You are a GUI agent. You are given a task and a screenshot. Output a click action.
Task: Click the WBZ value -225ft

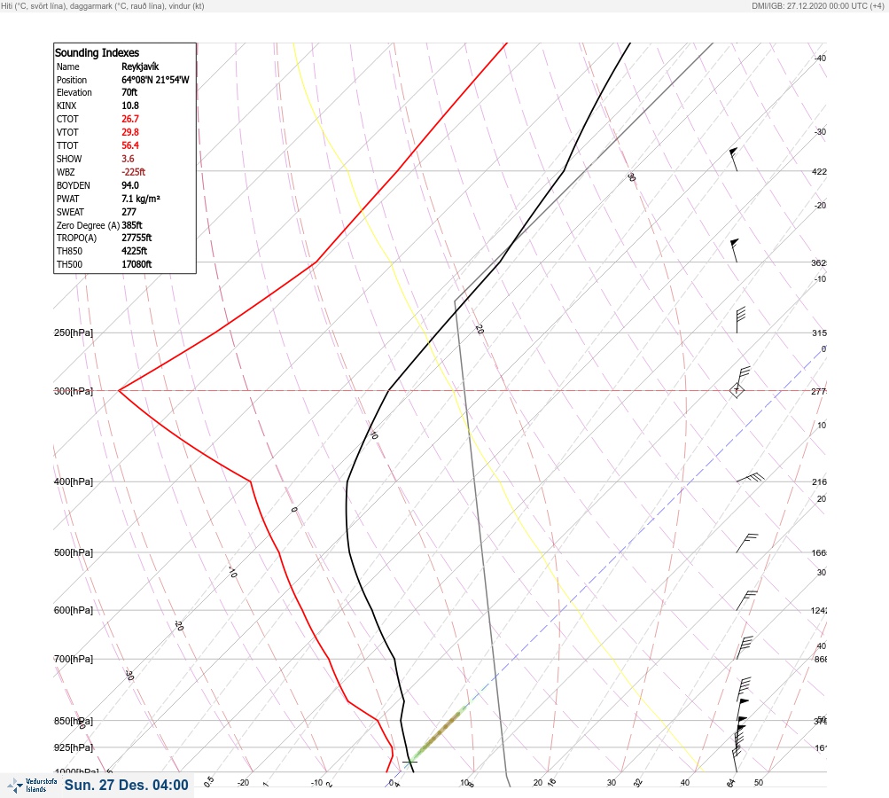point(133,172)
